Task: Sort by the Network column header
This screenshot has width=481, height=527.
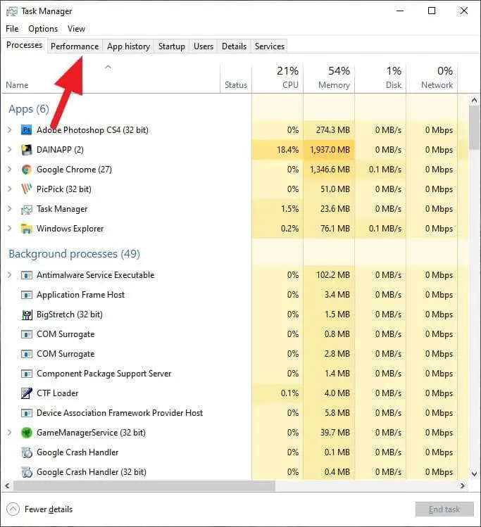Action: click(x=432, y=79)
